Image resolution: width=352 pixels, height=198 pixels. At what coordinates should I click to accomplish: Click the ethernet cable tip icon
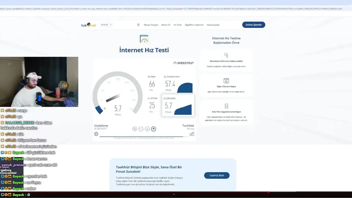click(226, 55)
